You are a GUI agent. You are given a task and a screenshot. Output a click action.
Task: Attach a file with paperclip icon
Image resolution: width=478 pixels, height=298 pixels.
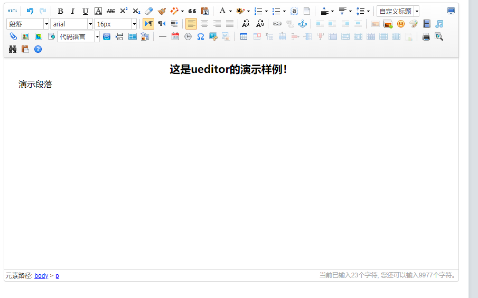click(x=13, y=36)
